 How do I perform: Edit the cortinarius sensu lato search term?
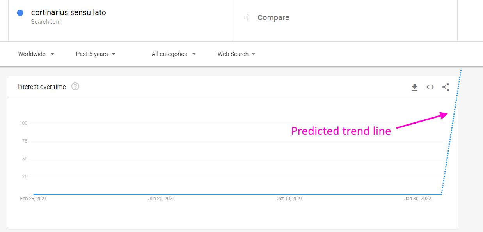pos(68,12)
